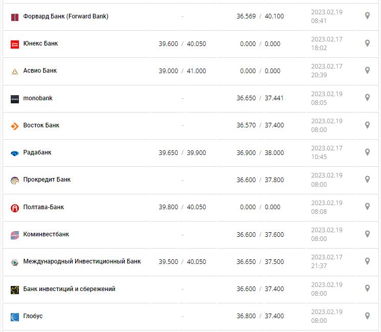
Task: Show Восток Банк location pin
Action: coord(367,125)
